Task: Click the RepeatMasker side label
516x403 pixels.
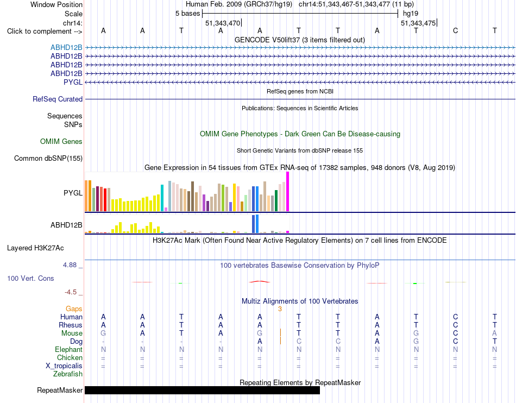Action: 60,390
